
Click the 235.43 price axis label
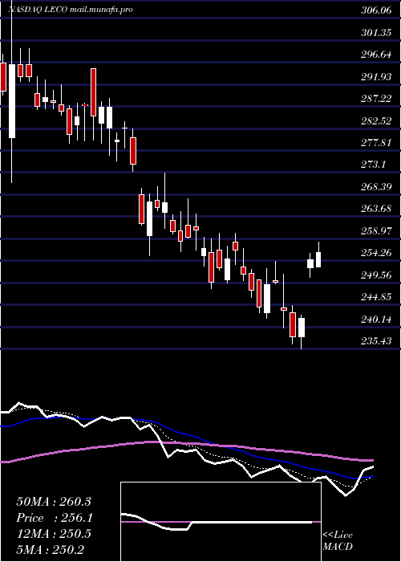376,340
